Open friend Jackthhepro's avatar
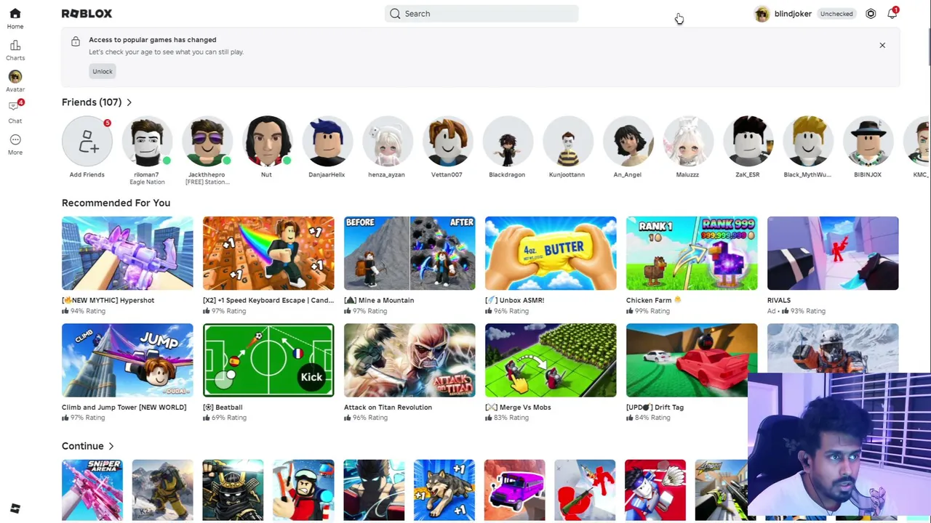This screenshot has width=931, height=523. (x=207, y=141)
